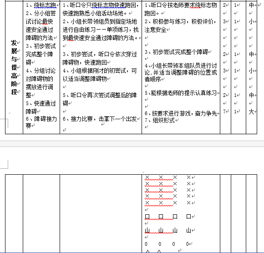The width and height of the screenshot is (264, 253).
Task: Click the text 按要求进行游戏，奋力争先
Action: [184, 113]
